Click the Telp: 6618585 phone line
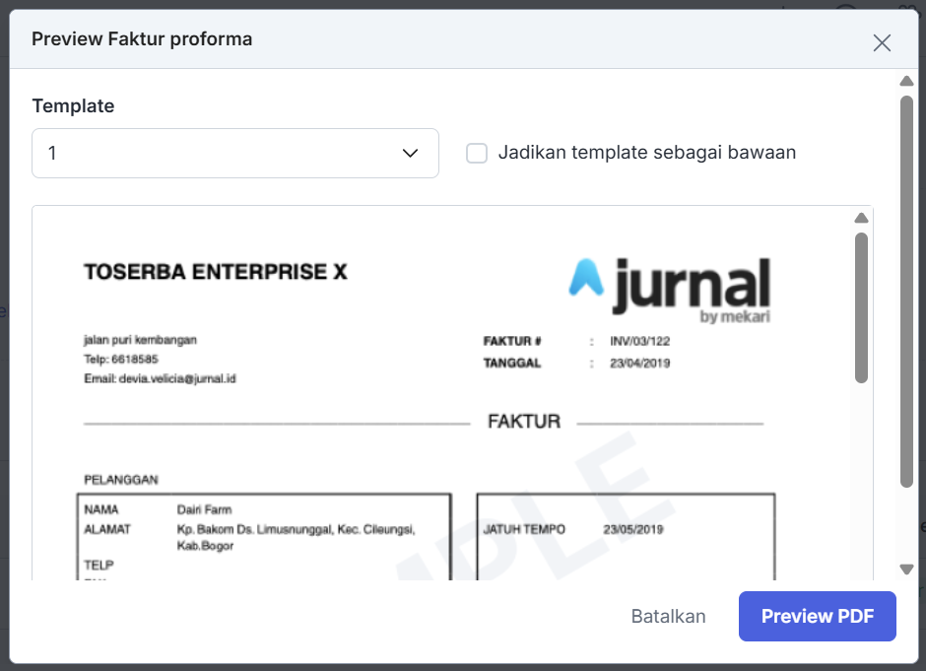926x671 pixels. tap(120, 360)
